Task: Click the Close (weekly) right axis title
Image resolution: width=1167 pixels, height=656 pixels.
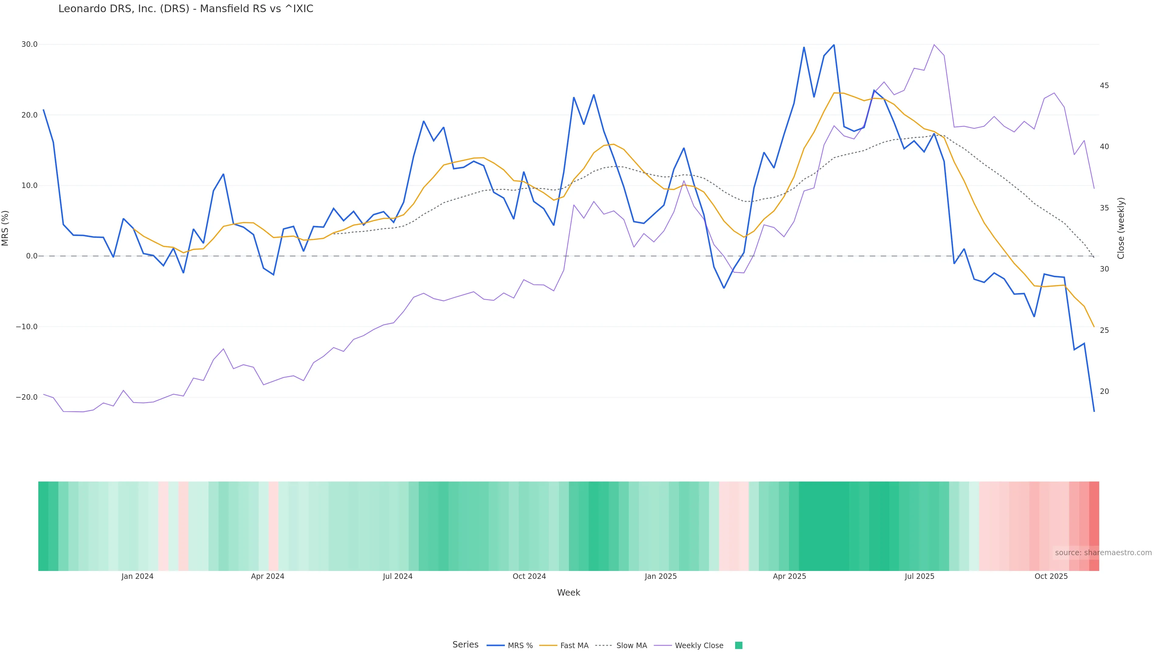Action: click(1121, 228)
